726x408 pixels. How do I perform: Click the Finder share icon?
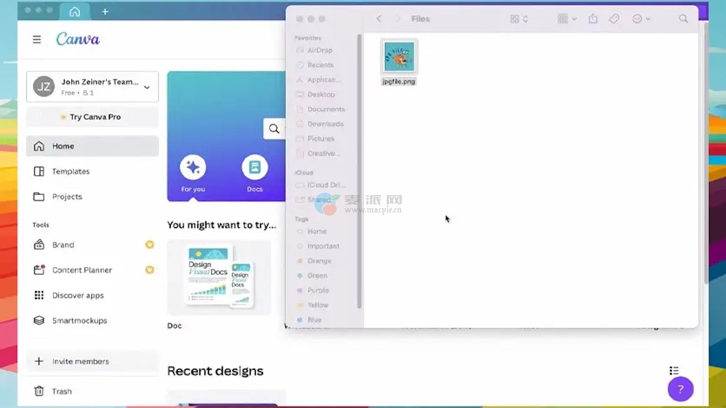[x=593, y=19]
